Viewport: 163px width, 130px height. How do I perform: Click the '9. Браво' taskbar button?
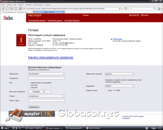point(34,128)
